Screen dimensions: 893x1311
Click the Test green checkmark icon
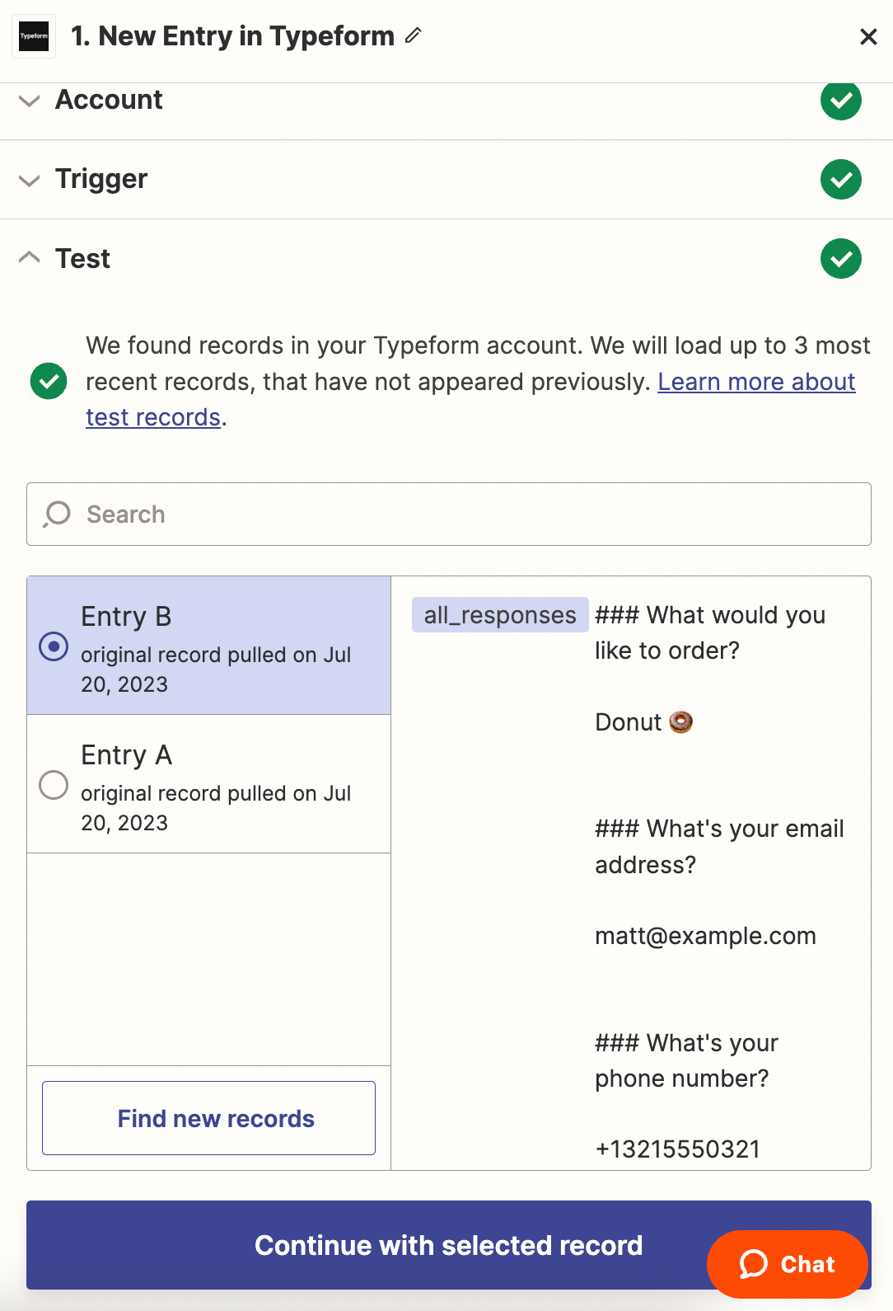(841, 258)
